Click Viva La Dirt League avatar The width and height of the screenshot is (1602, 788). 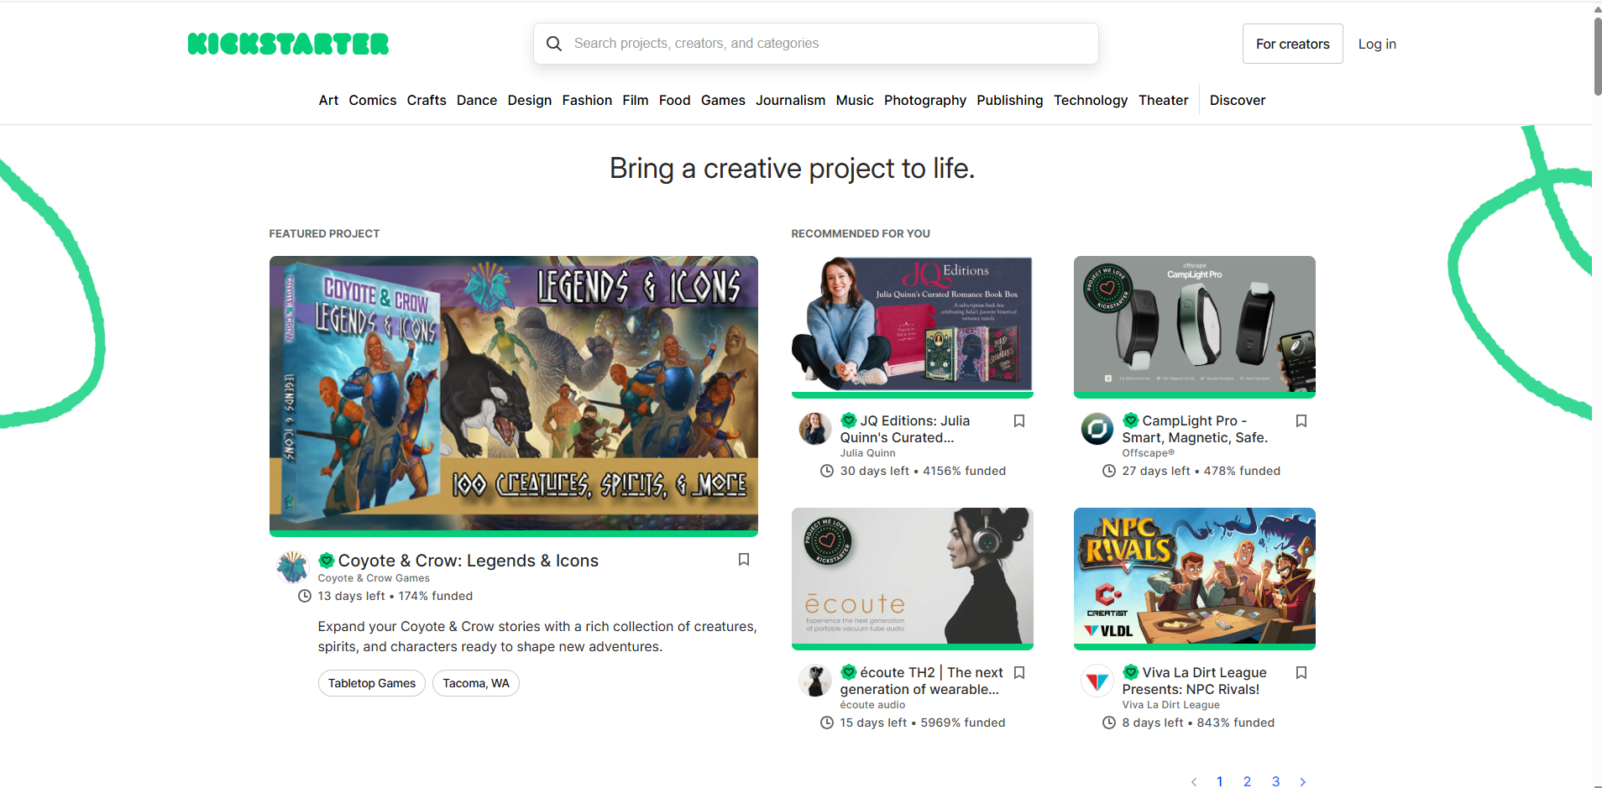1097,681
